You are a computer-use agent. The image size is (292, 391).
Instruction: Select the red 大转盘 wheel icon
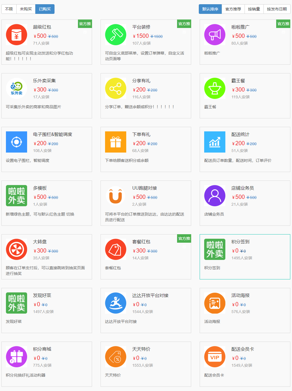pos(16,249)
